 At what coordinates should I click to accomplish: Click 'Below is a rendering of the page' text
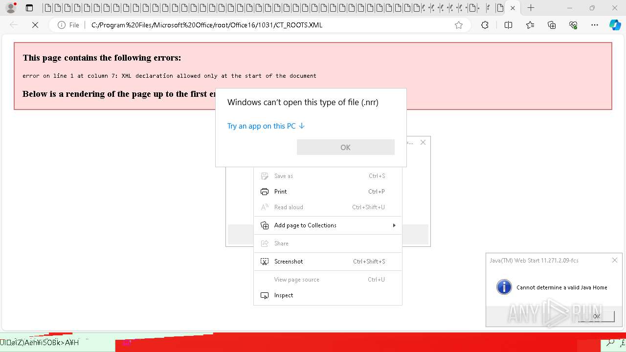pos(119,94)
